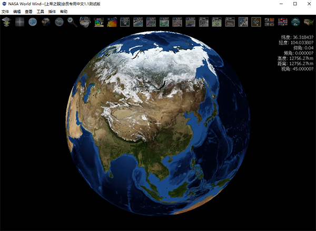The width and height of the screenshot is (316, 231).
Task: Open the 查看 menu
Action: click(x=28, y=12)
